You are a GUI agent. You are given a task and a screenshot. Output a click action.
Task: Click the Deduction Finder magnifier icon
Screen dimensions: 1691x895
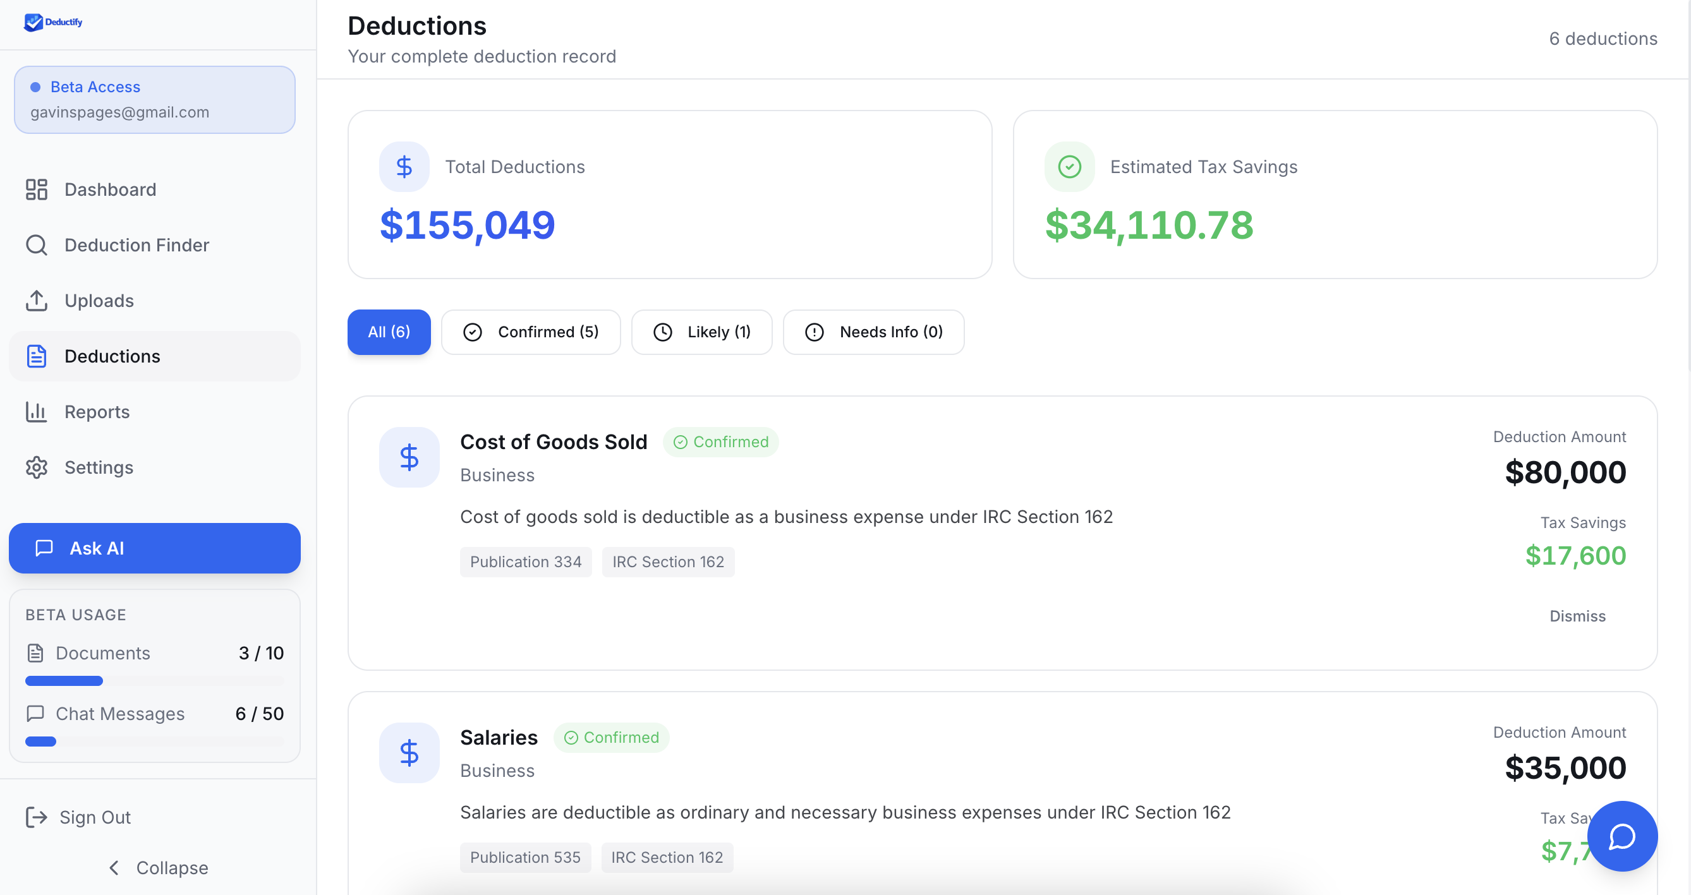pyautogui.click(x=37, y=246)
